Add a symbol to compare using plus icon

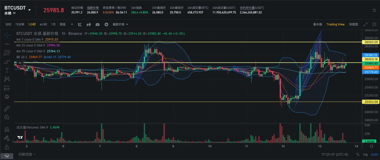106,24
